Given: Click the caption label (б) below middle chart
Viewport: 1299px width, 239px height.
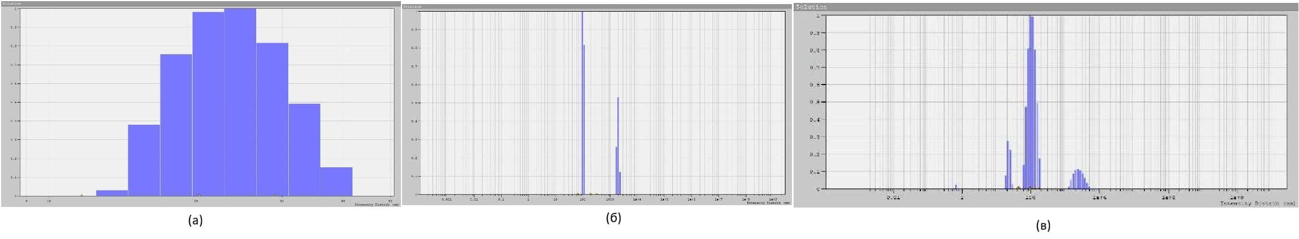Looking at the screenshot, I should (x=613, y=218).
